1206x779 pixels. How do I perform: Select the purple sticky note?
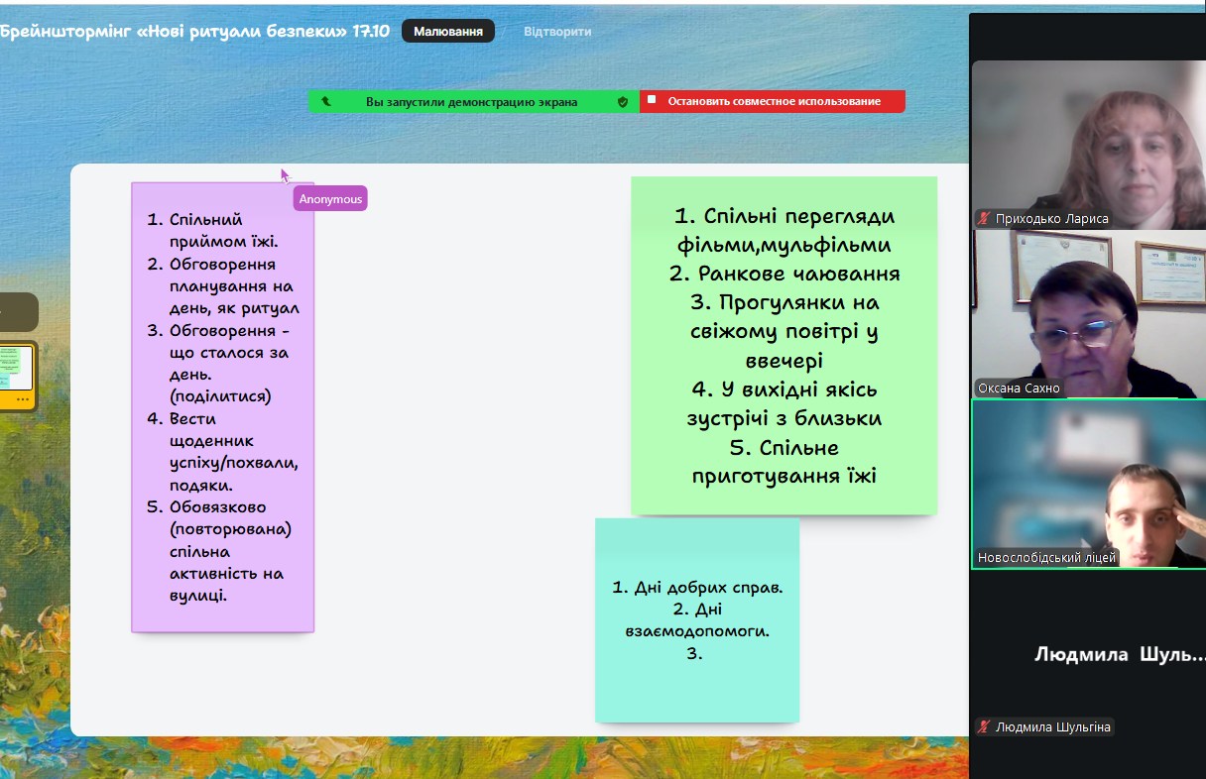pos(222,406)
